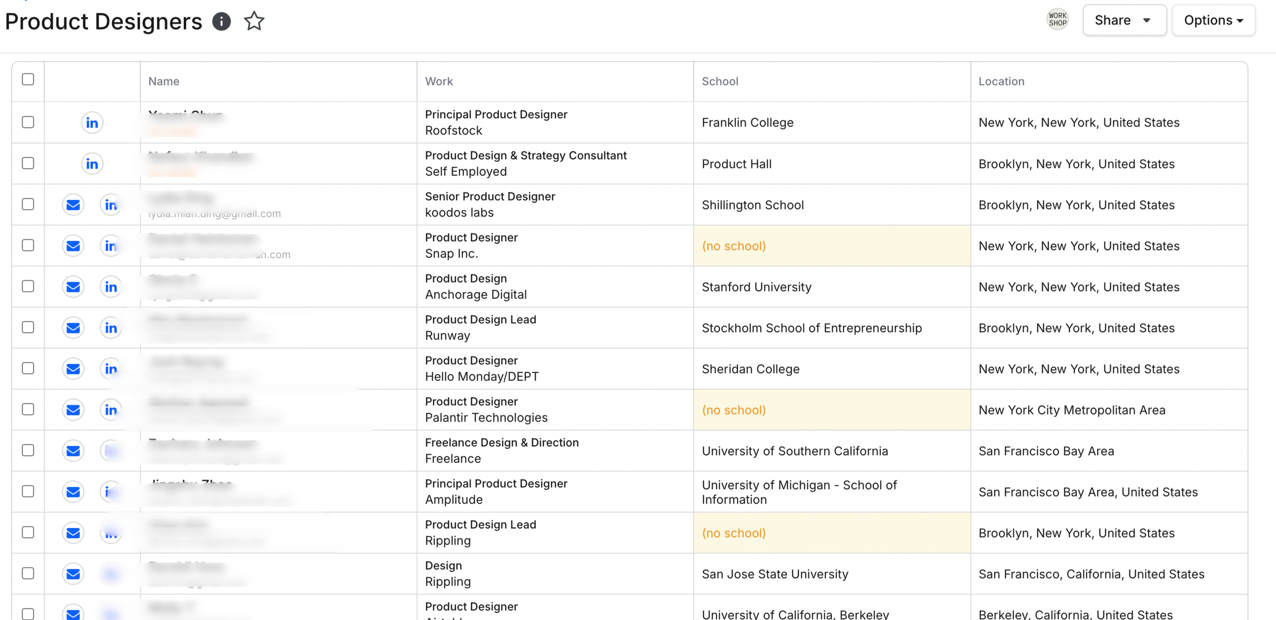Image resolution: width=1276 pixels, height=620 pixels.
Task: Expand the Share dropdown
Action: click(x=1124, y=20)
